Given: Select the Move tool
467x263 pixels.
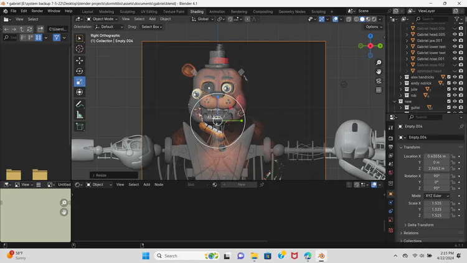Looking at the screenshot, I should click(x=80, y=60).
